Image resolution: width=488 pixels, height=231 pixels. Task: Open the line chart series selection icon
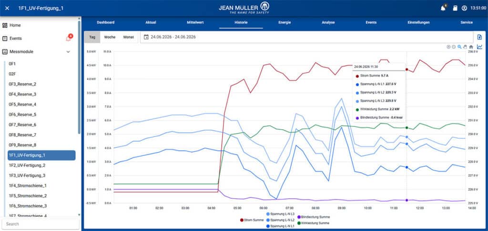click(479, 47)
